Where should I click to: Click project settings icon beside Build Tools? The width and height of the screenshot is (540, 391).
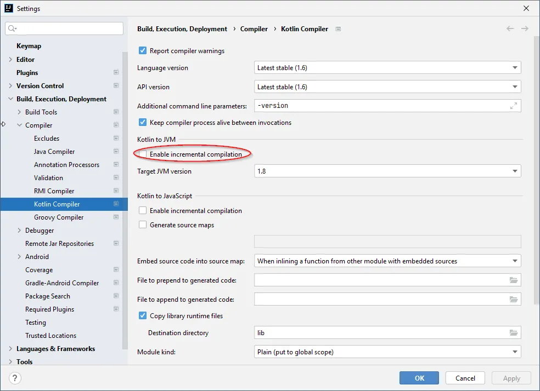[x=116, y=112]
